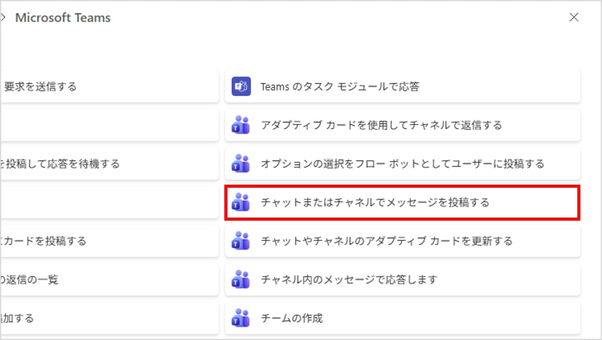Select Teams のタスク モジュールで応答 action
Viewport: 602px width, 340px height.
[340, 86]
